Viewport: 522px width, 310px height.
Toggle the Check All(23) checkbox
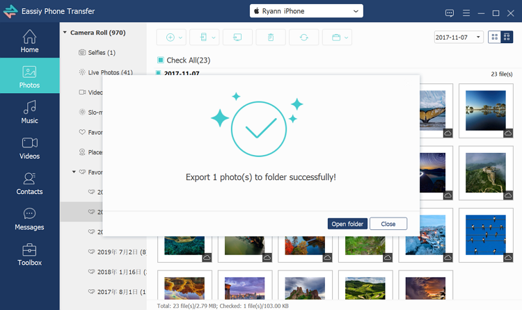pos(161,60)
